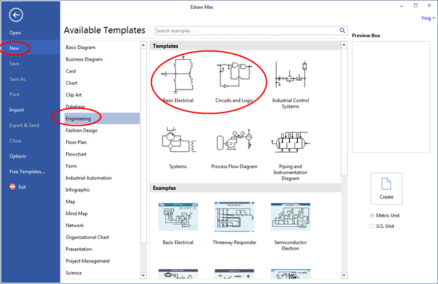The image size is (438, 284).
Task: Click Options in the left menu
Action: tap(18, 156)
